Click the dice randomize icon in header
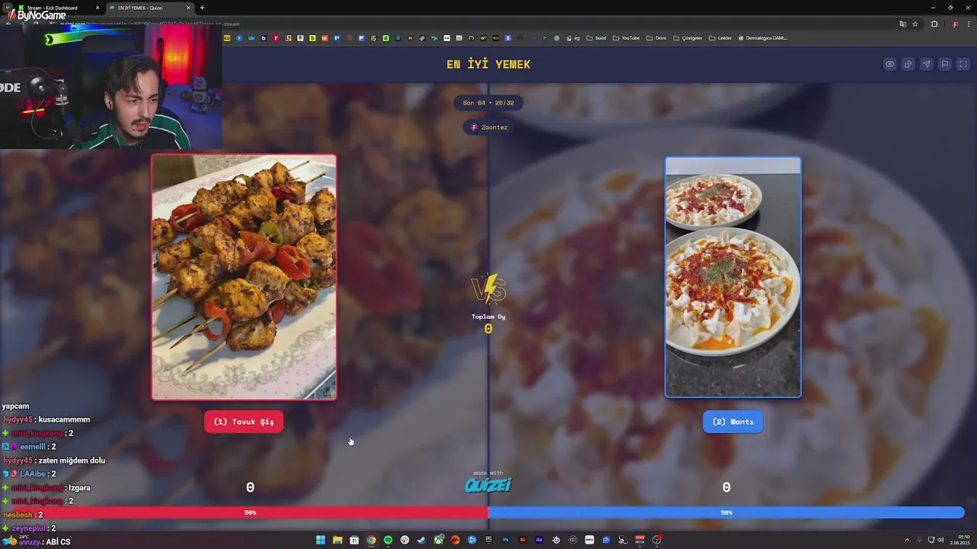The image size is (977, 549). 908,64
